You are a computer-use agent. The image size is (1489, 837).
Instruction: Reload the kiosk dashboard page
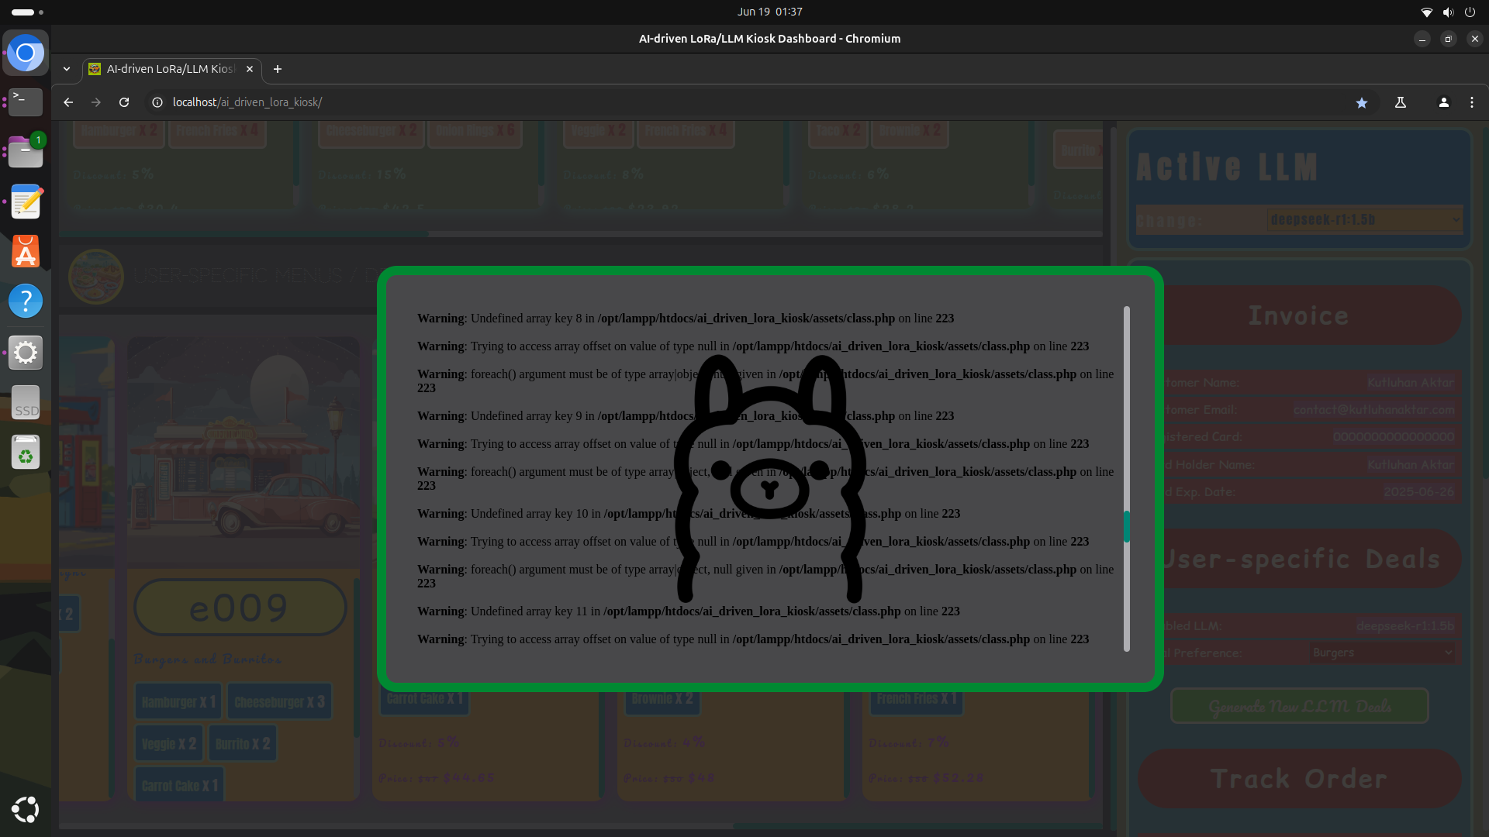point(124,102)
